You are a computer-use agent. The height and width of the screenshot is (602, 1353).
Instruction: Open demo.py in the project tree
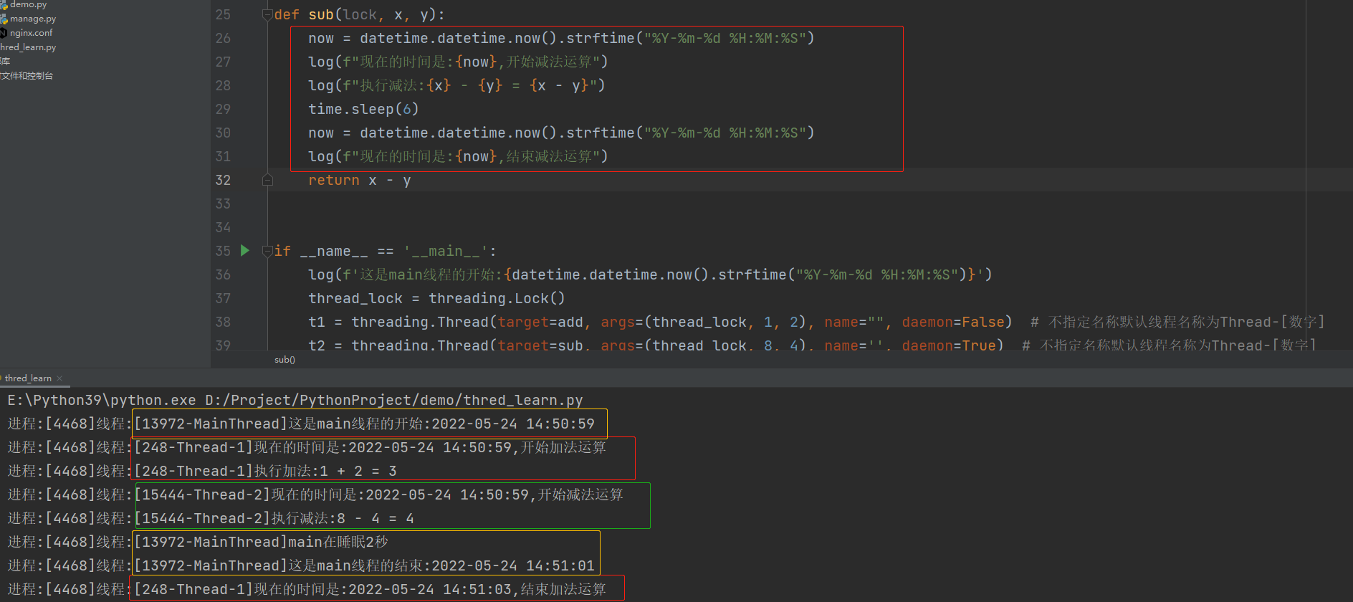[x=28, y=4]
